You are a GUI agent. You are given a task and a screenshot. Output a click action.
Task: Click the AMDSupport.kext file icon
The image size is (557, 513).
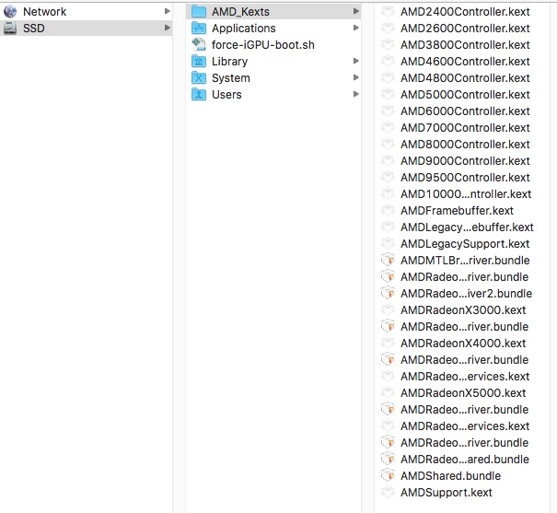click(388, 493)
